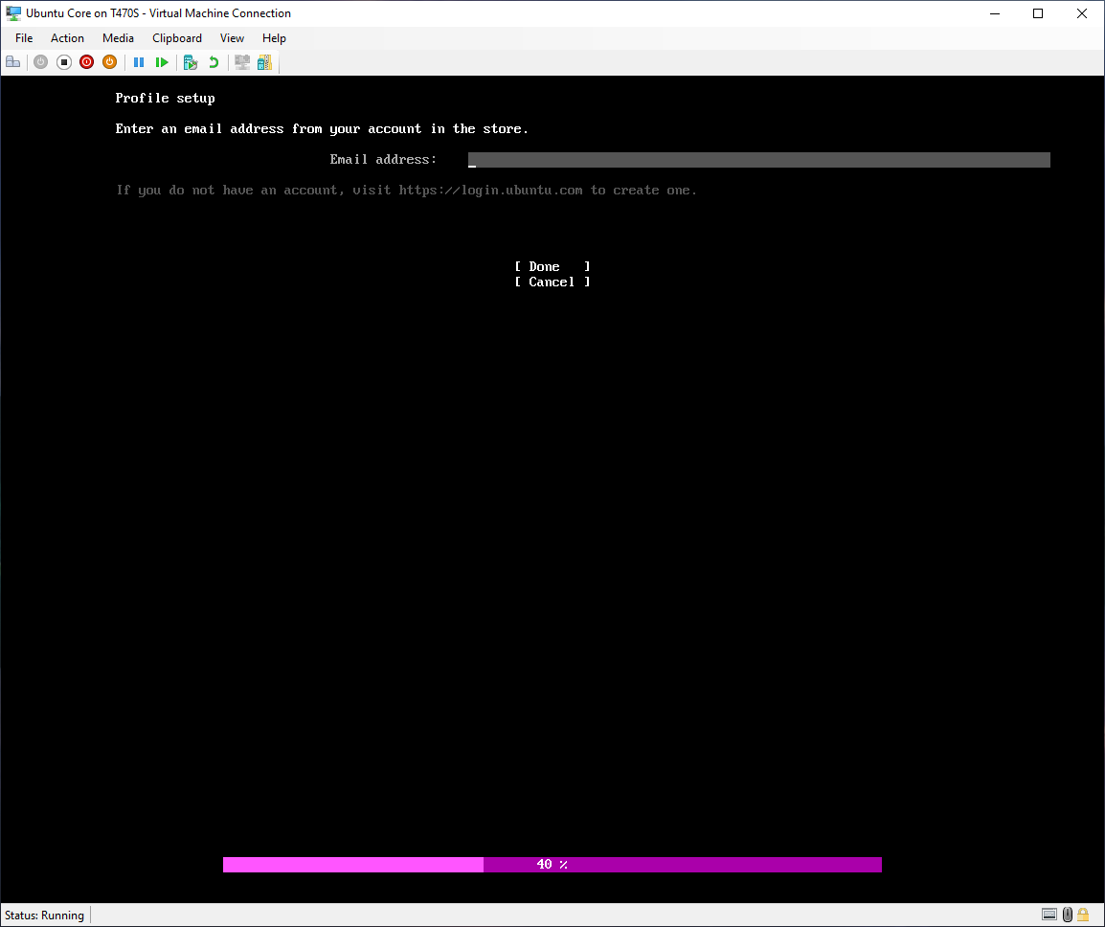The width and height of the screenshot is (1105, 927).
Task: Click the Share icon at the toolbar end
Action: [x=264, y=62]
